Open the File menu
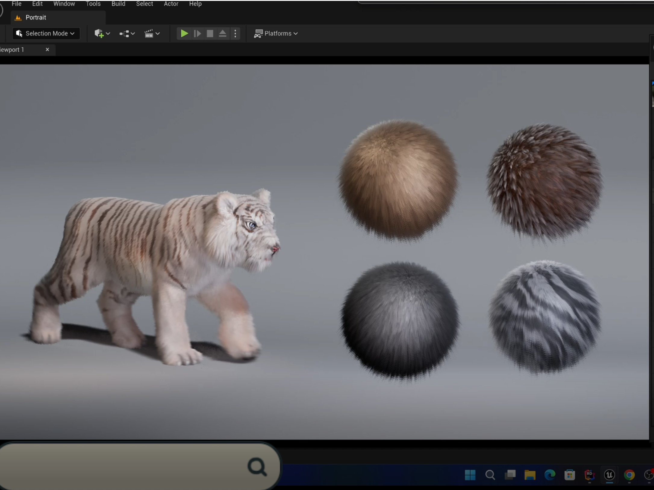The width and height of the screenshot is (654, 490). click(16, 4)
